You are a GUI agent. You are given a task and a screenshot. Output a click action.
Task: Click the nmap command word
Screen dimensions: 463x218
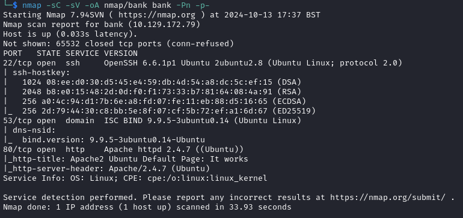pos(32,5)
